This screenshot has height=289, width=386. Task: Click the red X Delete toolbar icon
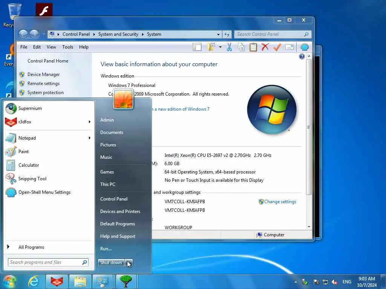[x=265, y=47]
